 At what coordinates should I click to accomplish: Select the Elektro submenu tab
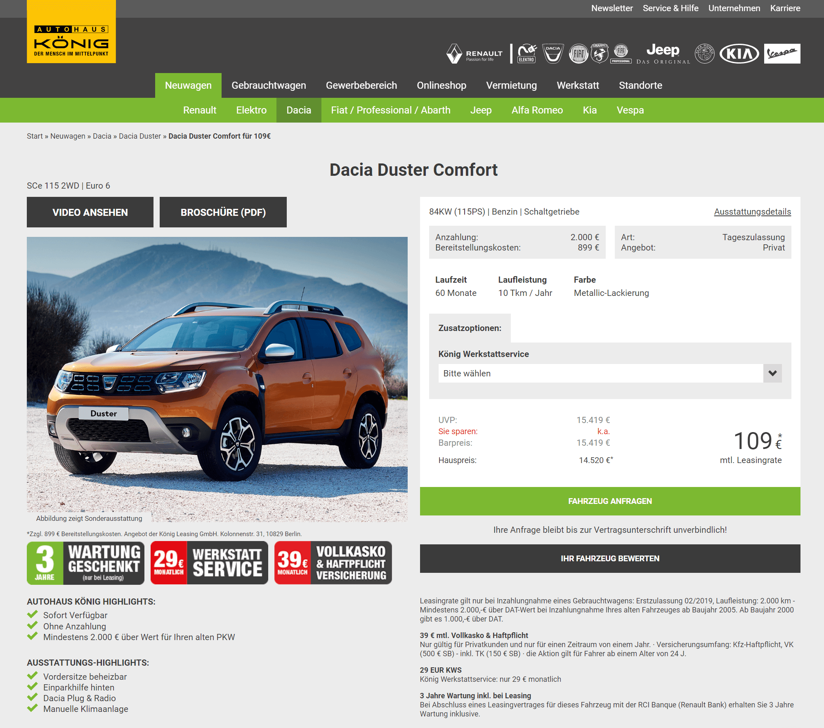pos(251,110)
